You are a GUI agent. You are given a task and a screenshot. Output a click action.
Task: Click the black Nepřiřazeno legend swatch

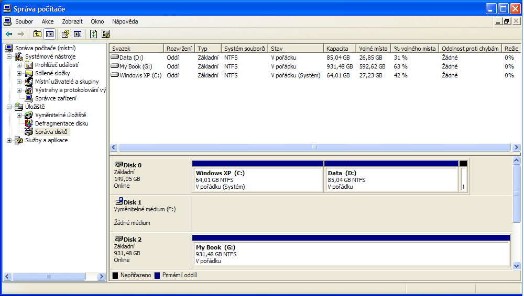115,275
